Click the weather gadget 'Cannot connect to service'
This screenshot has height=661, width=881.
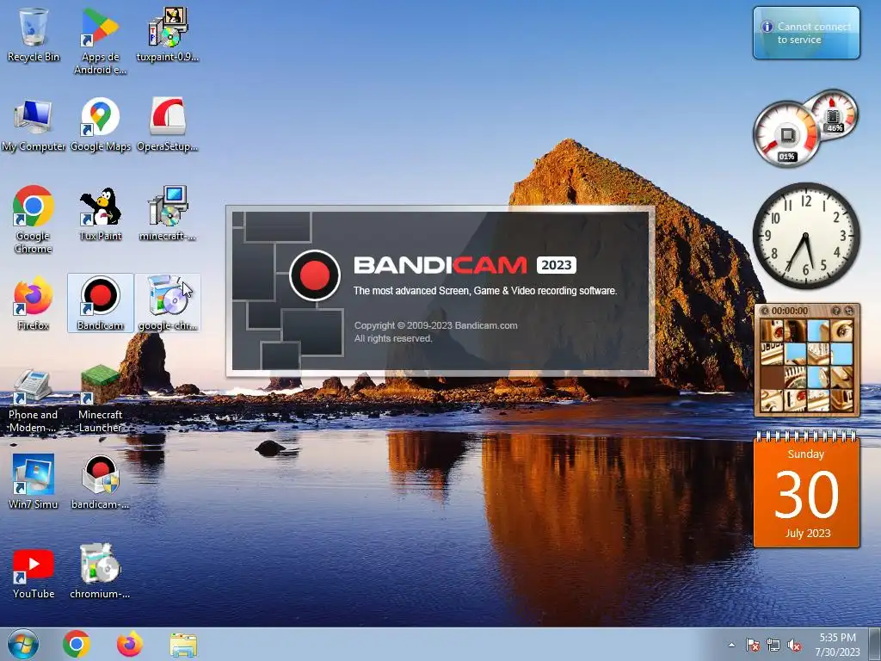pos(806,33)
